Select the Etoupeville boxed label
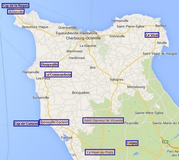 [49, 65]
